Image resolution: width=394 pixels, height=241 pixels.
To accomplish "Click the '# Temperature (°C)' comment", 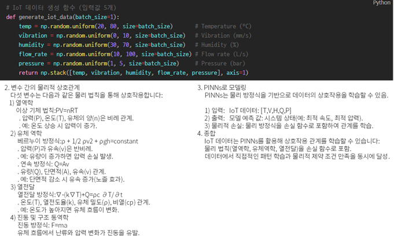I will 223,27.
